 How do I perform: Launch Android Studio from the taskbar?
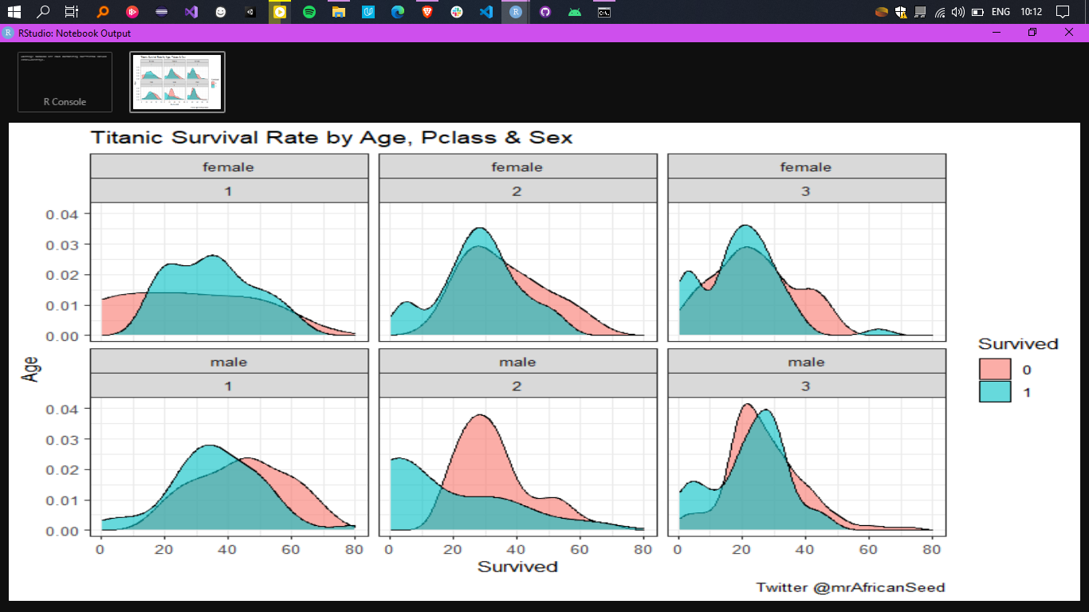click(x=574, y=11)
